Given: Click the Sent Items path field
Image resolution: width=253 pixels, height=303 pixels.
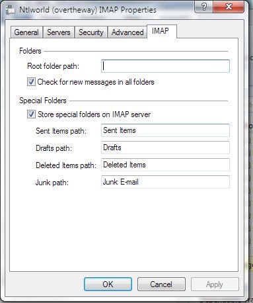Looking at the screenshot, I should coord(165,130).
